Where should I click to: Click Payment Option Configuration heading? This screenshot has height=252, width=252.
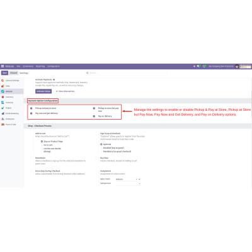(43, 101)
